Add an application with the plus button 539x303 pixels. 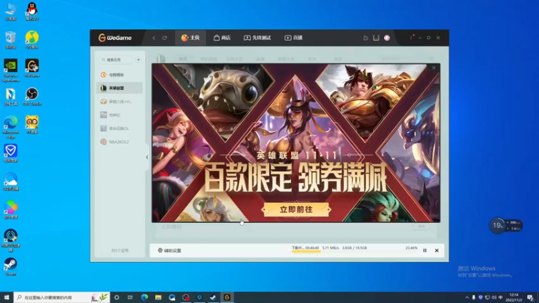pyautogui.click(x=138, y=60)
